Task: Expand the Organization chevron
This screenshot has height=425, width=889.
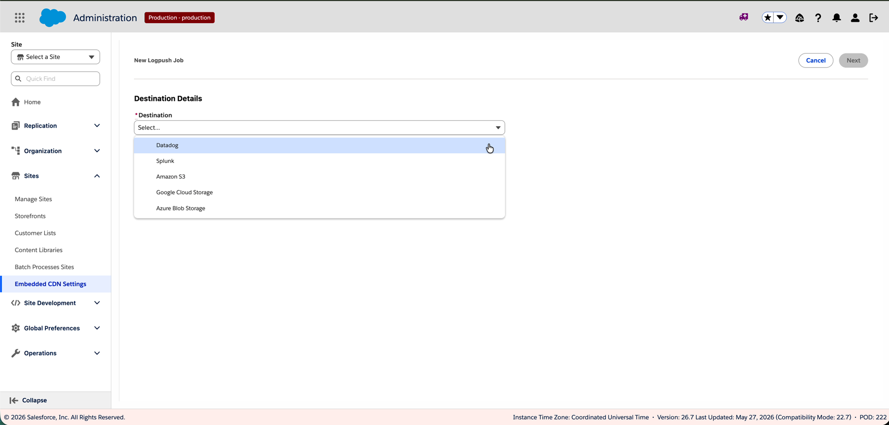Action: click(97, 151)
